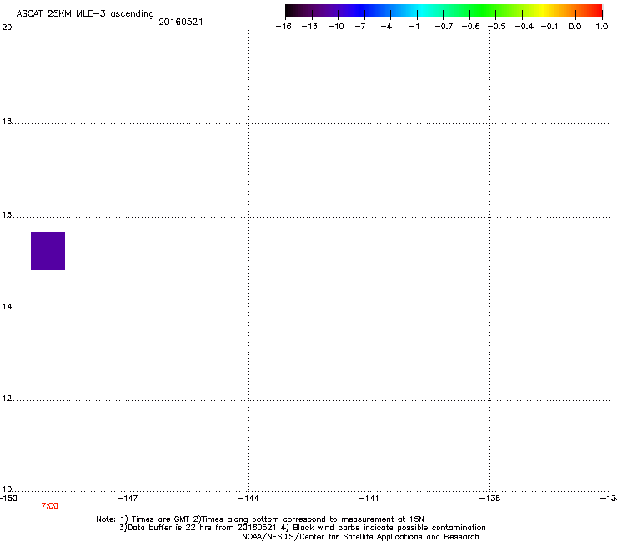Click the longitude -141 axis label
The image size is (617, 542).
point(369,499)
